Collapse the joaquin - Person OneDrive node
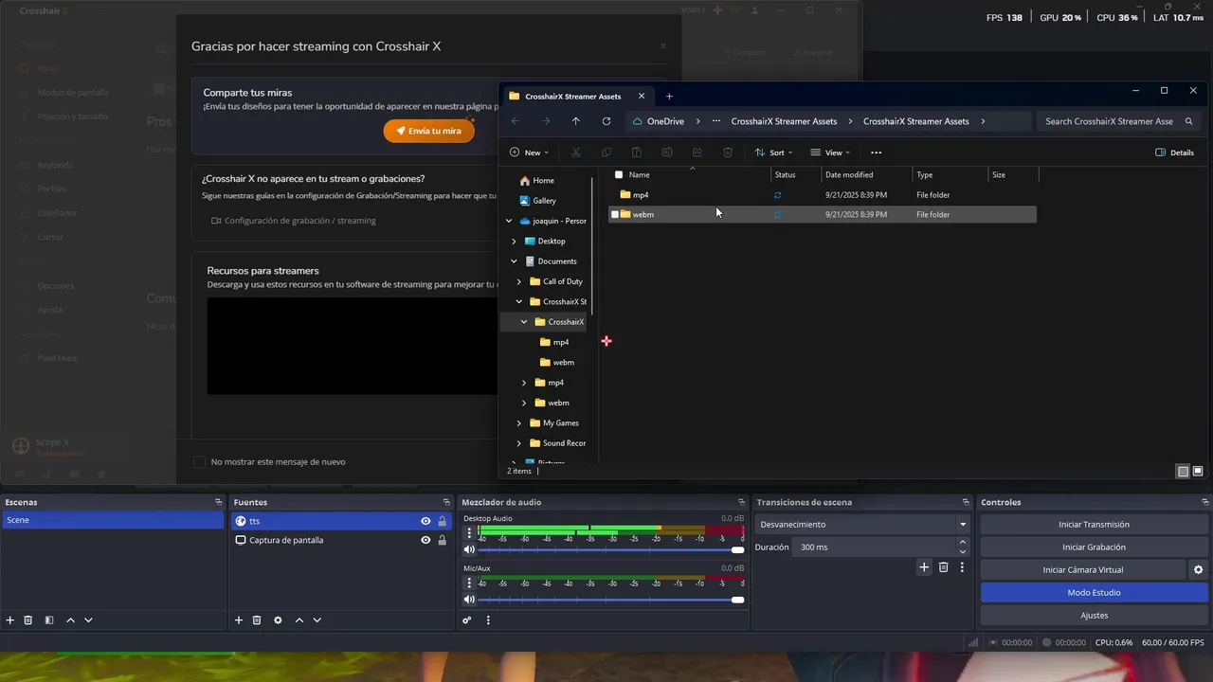 click(509, 221)
